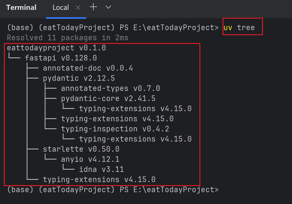Open a new terminal session with plus icon
This screenshot has height=204, width=292.
coord(93,8)
